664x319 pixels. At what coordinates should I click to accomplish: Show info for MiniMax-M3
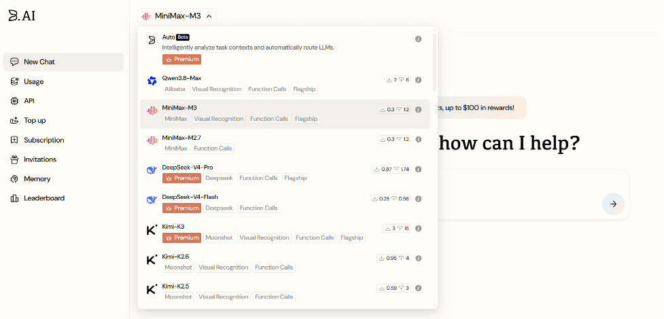(418, 109)
